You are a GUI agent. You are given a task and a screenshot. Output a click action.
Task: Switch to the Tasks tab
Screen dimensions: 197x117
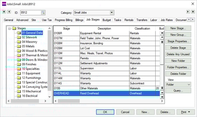pyautogui.click(x=118, y=20)
